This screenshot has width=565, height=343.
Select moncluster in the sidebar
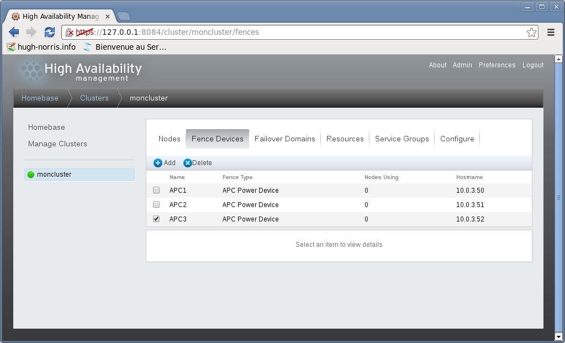tap(54, 175)
